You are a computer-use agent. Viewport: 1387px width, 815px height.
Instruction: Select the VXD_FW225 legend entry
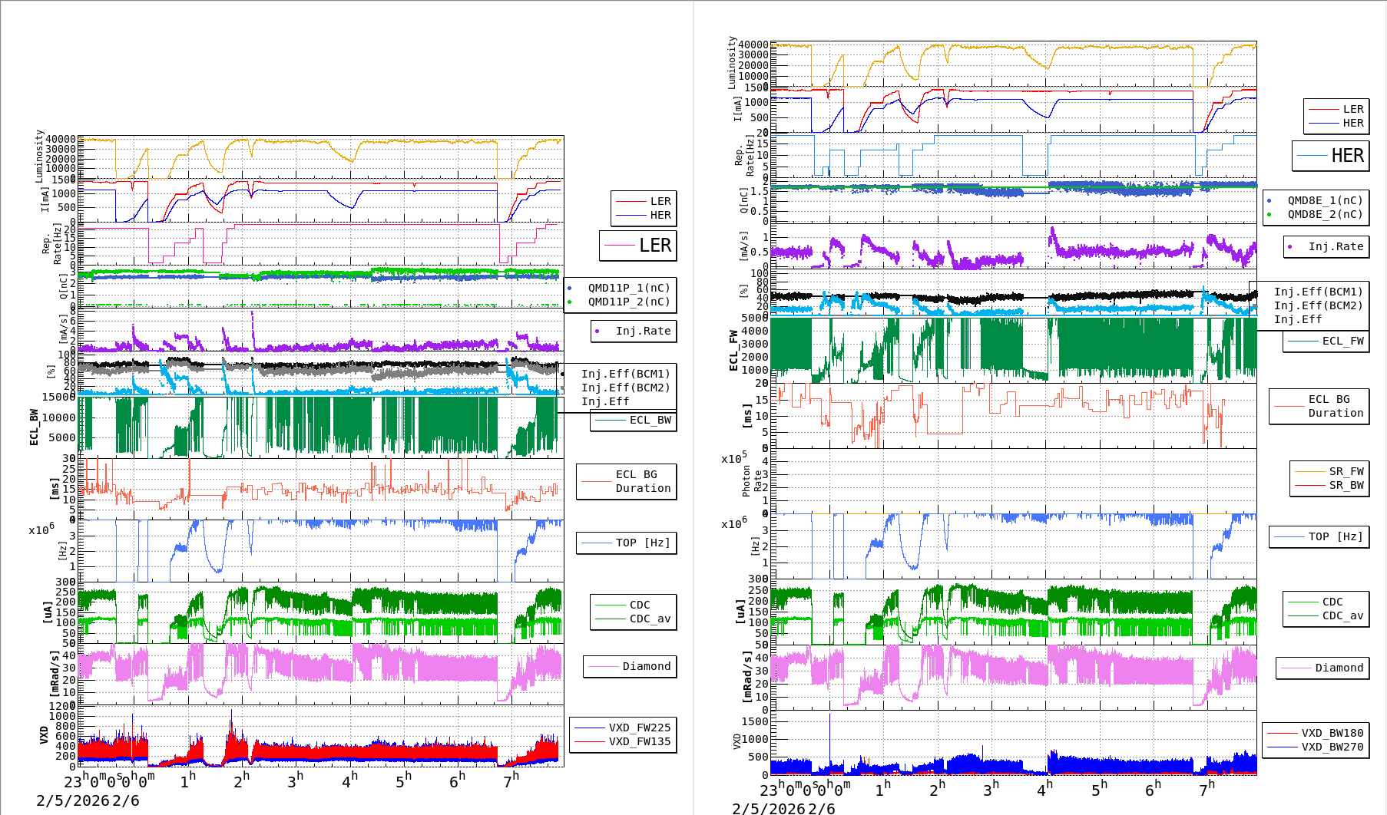[623, 728]
